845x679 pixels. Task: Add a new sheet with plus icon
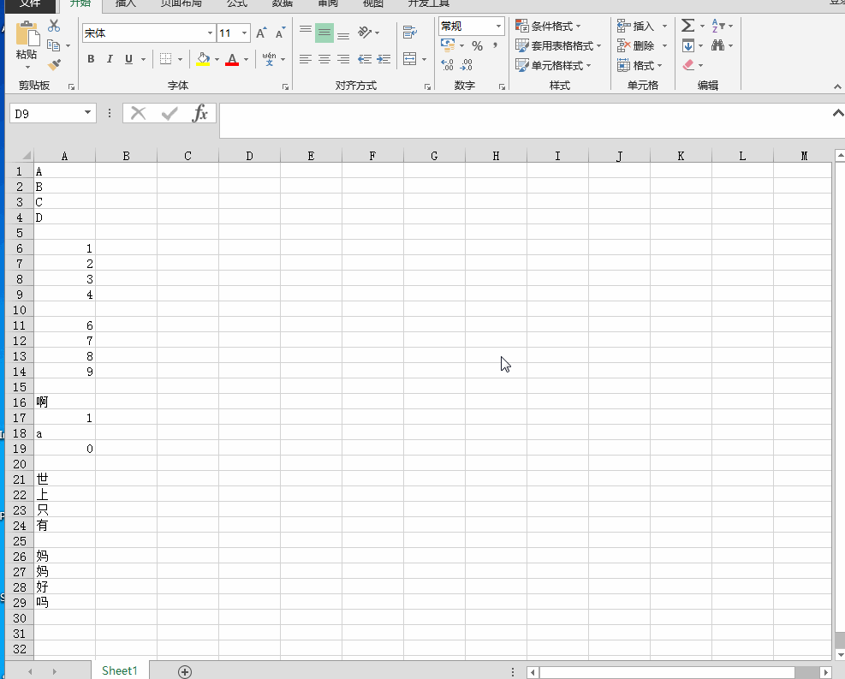tap(185, 671)
